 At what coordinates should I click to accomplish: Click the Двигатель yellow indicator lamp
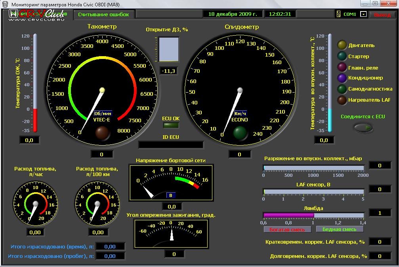342,45
